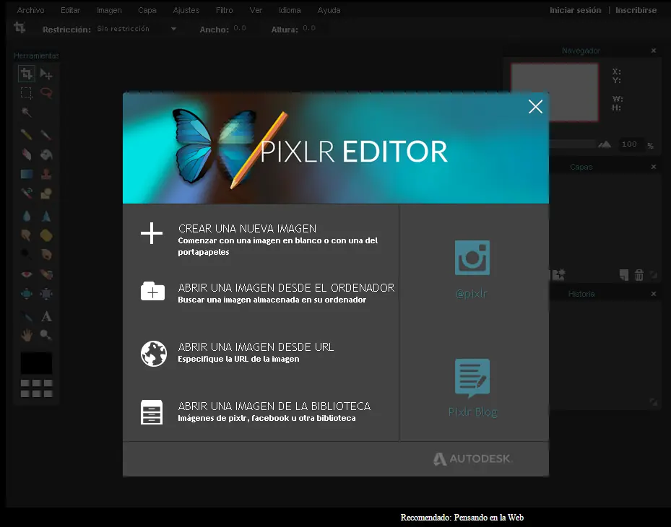This screenshot has height=527, width=671.
Task: Click Iniciar sesión link
Action: coord(575,10)
